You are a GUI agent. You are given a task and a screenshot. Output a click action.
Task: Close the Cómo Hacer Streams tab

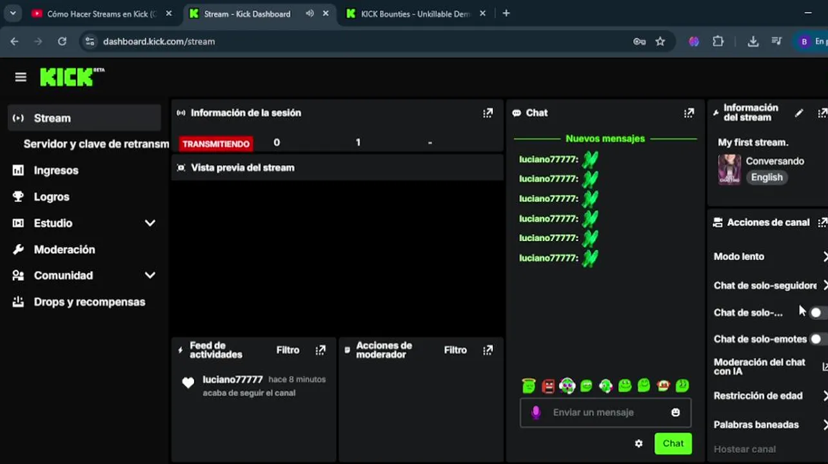click(x=169, y=14)
